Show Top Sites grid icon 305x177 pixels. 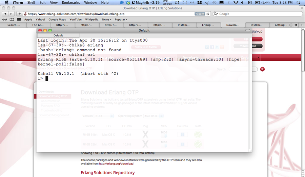coord(19,19)
